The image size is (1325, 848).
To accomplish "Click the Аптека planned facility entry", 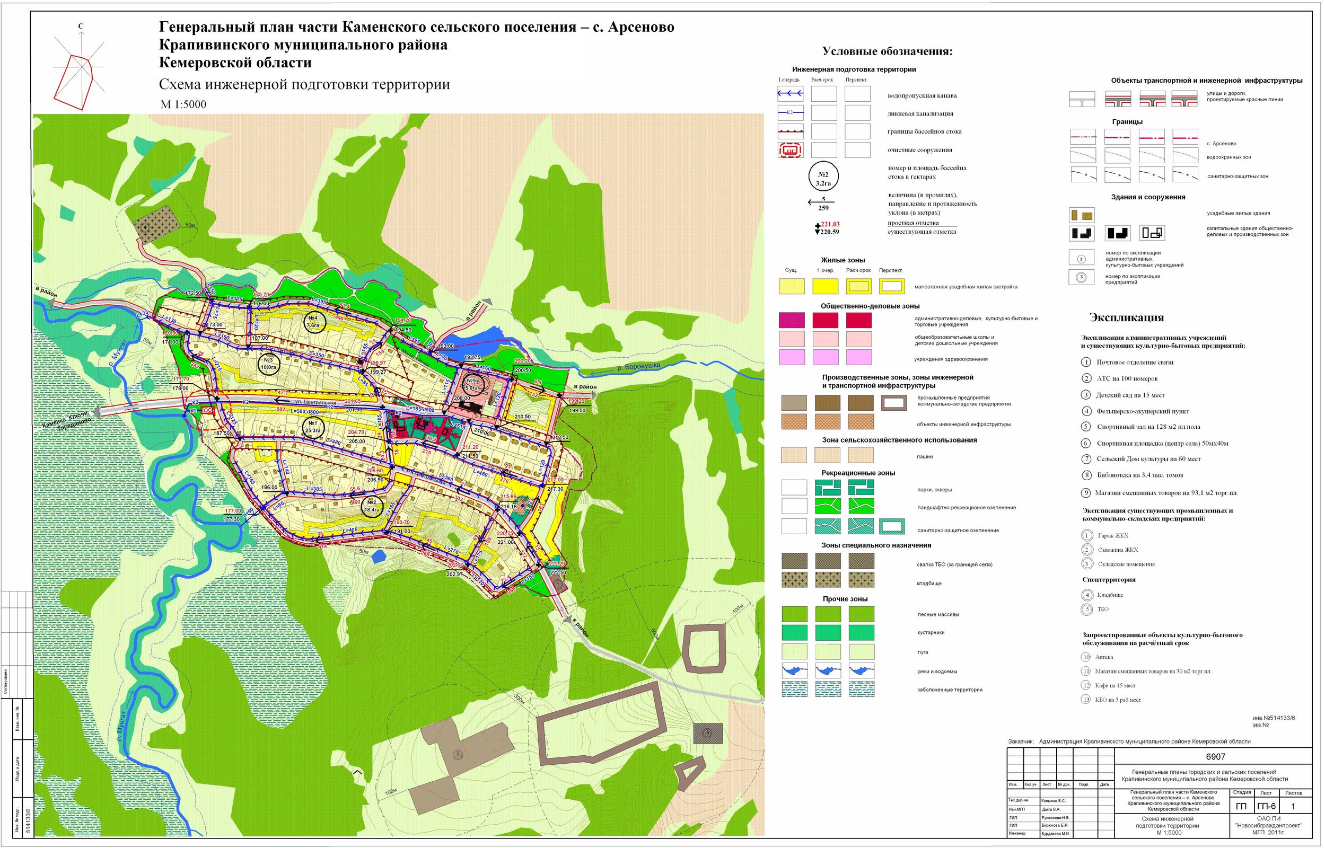I will click(x=1098, y=657).
